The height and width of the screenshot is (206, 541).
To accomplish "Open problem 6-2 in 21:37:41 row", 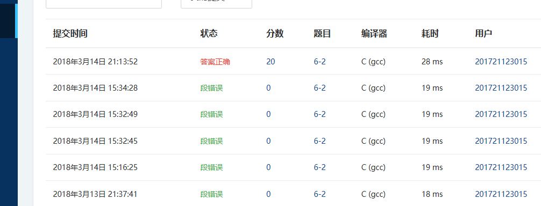I will [319, 194].
